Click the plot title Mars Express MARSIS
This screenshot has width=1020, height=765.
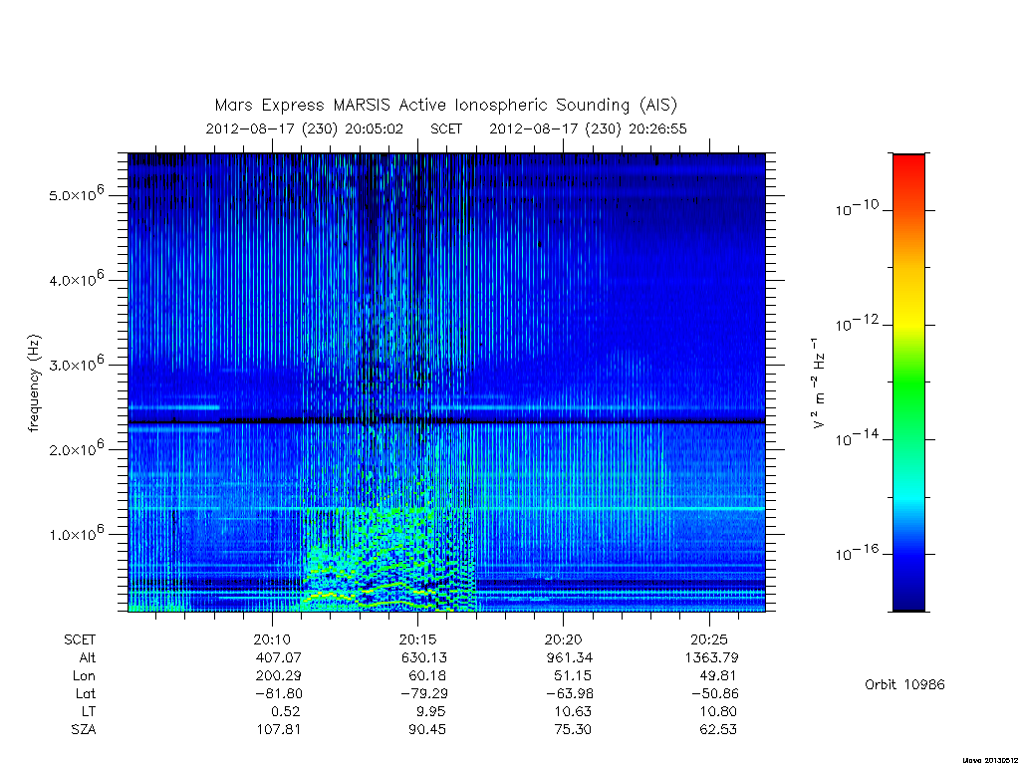coord(445,105)
